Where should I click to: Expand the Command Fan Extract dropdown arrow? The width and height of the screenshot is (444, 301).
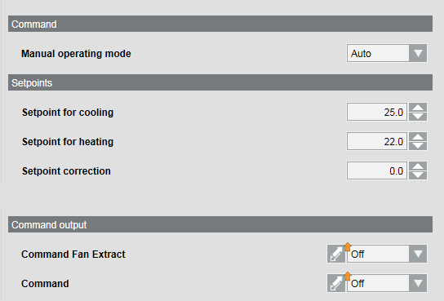pyautogui.click(x=418, y=254)
